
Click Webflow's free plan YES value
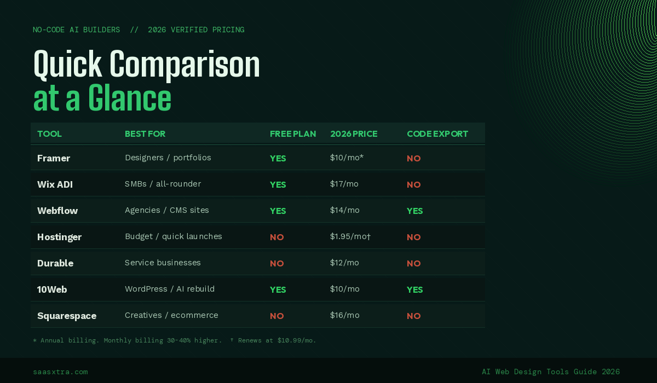[278, 211]
